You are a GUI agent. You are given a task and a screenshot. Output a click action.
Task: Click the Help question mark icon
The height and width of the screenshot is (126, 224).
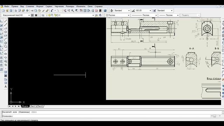[x=105, y=10]
